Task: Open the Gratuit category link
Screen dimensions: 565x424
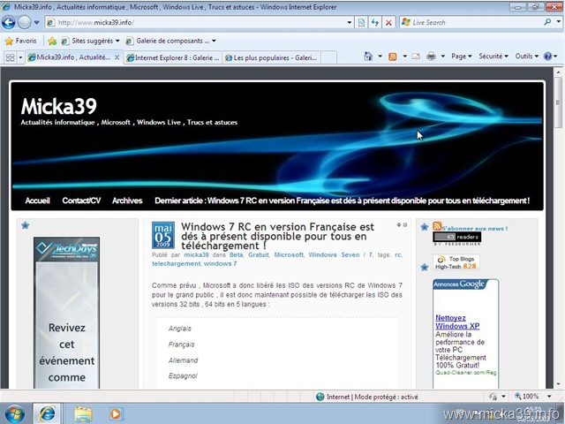Action: (259, 254)
